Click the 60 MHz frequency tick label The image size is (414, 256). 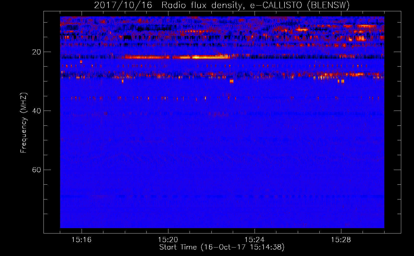pos(37,170)
